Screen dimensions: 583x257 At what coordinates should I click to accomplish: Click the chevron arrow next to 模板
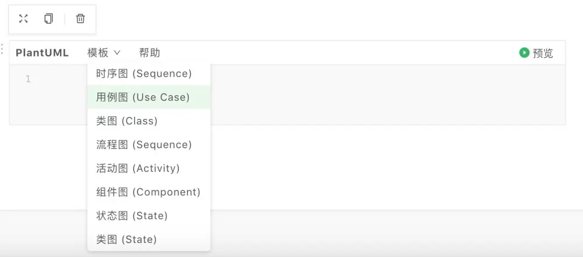click(x=117, y=52)
